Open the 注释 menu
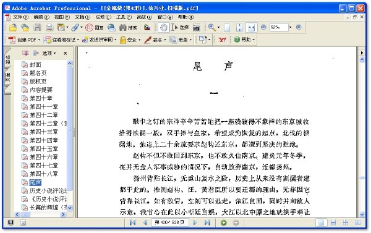Viewport: 371px width, 233px height. tap(103, 17)
